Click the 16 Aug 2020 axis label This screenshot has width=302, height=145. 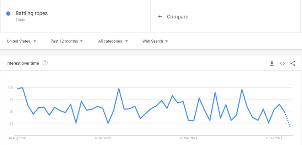pyautogui.click(x=17, y=138)
